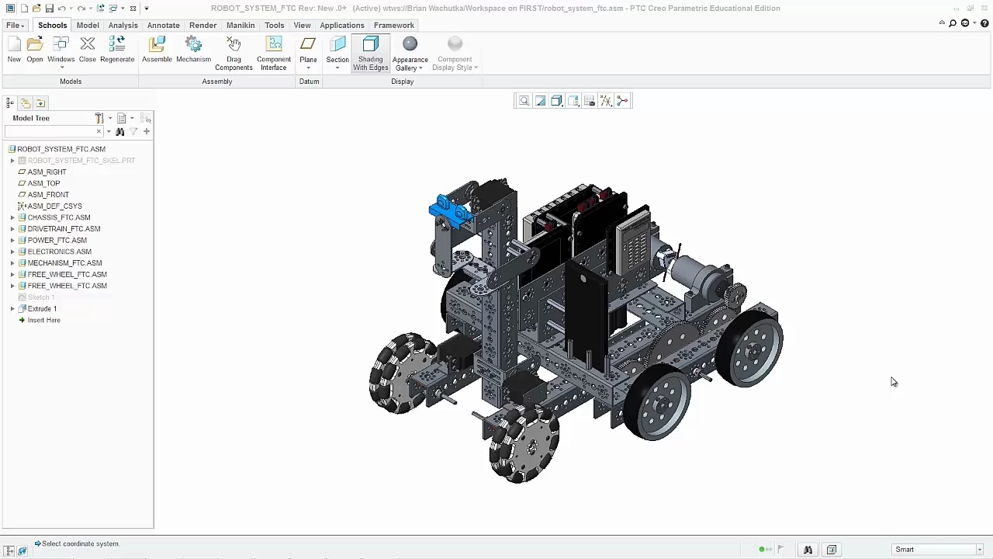Select the ASM_TOP datum plane

coord(43,183)
